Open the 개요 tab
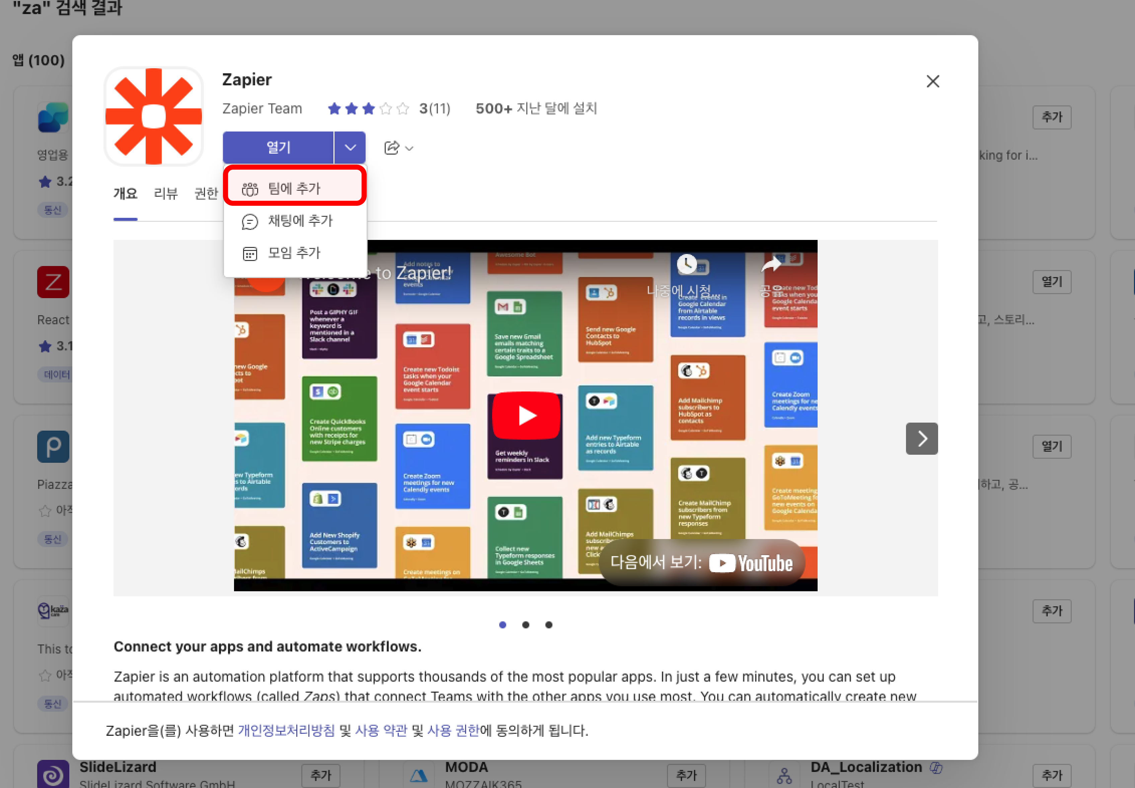The height and width of the screenshot is (788, 1135). pos(126,193)
